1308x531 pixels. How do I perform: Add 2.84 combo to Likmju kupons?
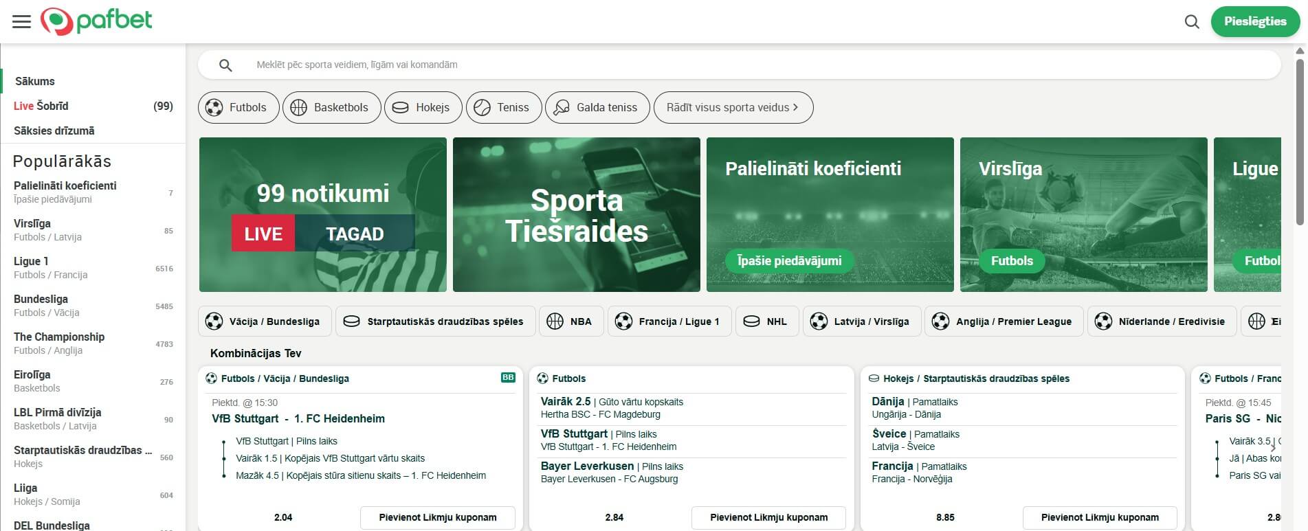[768, 518]
